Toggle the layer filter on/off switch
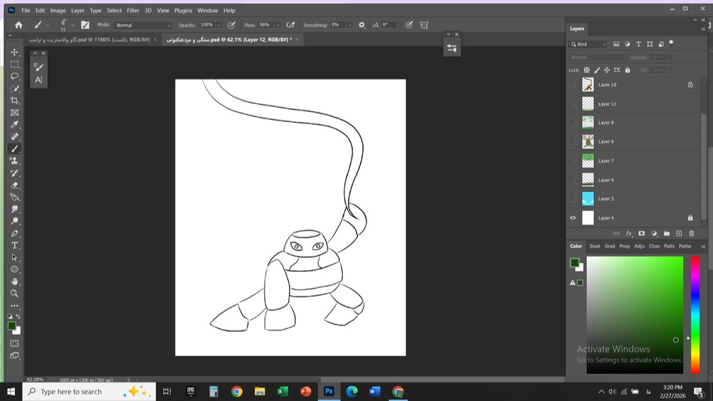This screenshot has height=401, width=713. coord(671,44)
